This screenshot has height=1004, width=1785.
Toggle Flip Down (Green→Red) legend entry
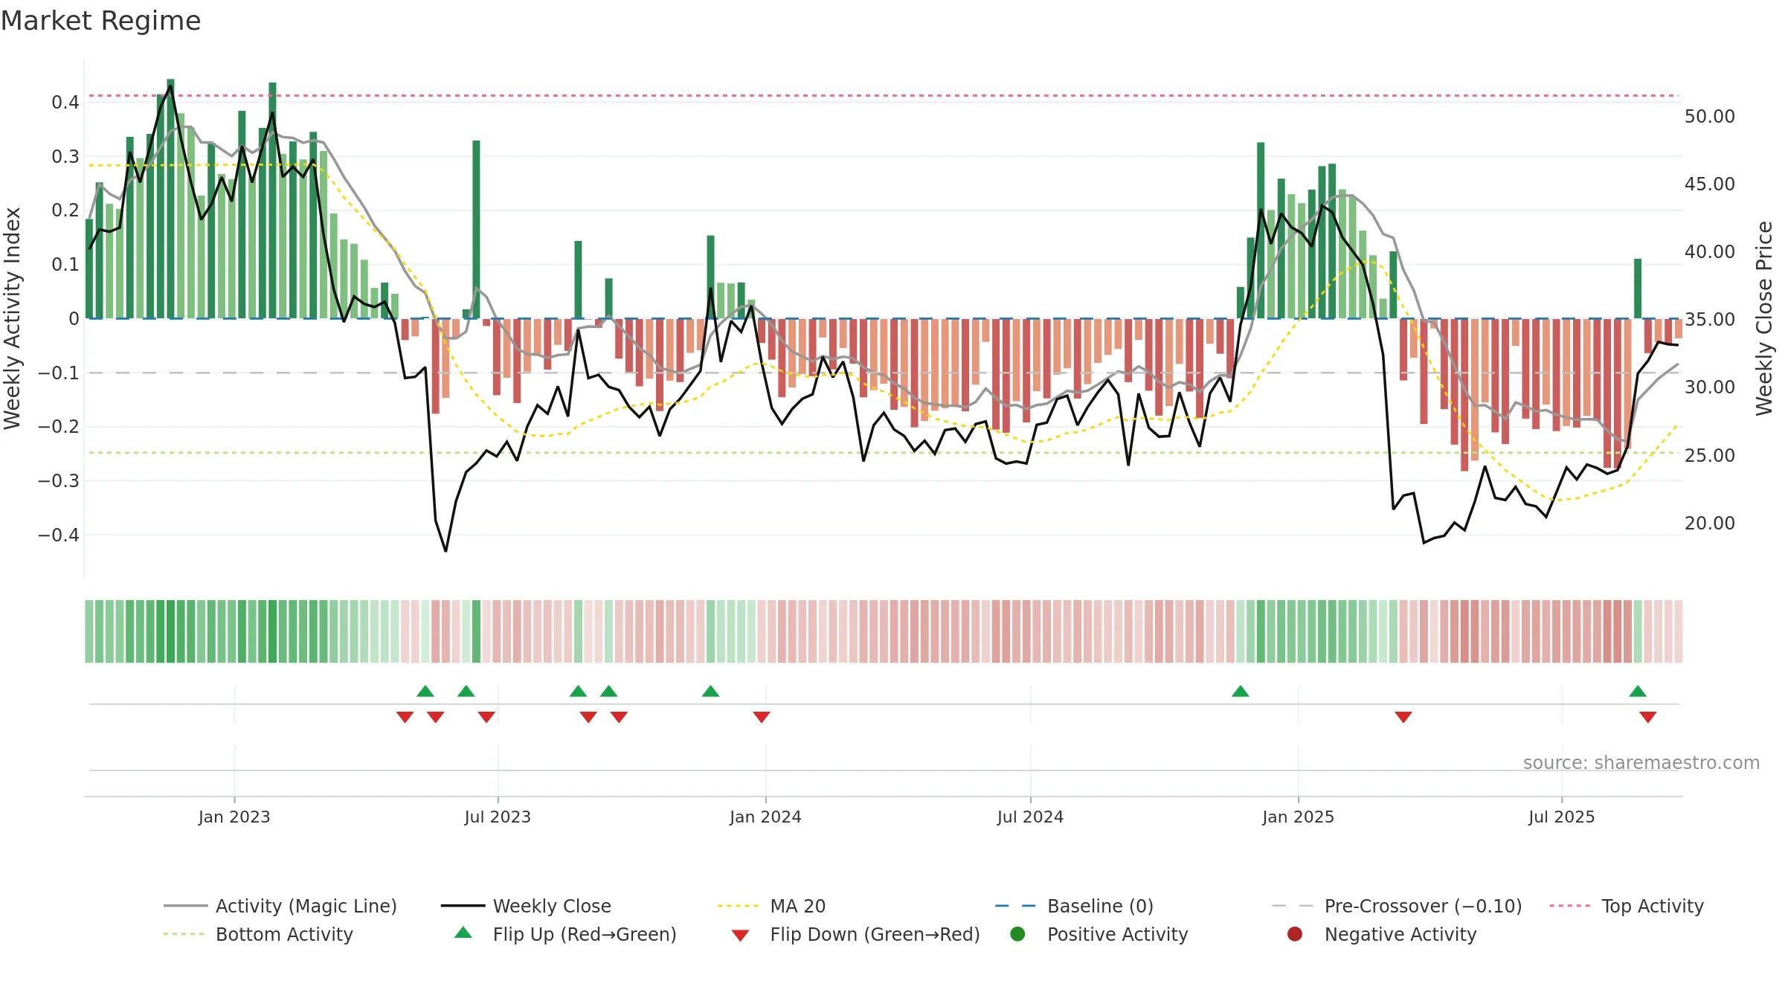(855, 934)
